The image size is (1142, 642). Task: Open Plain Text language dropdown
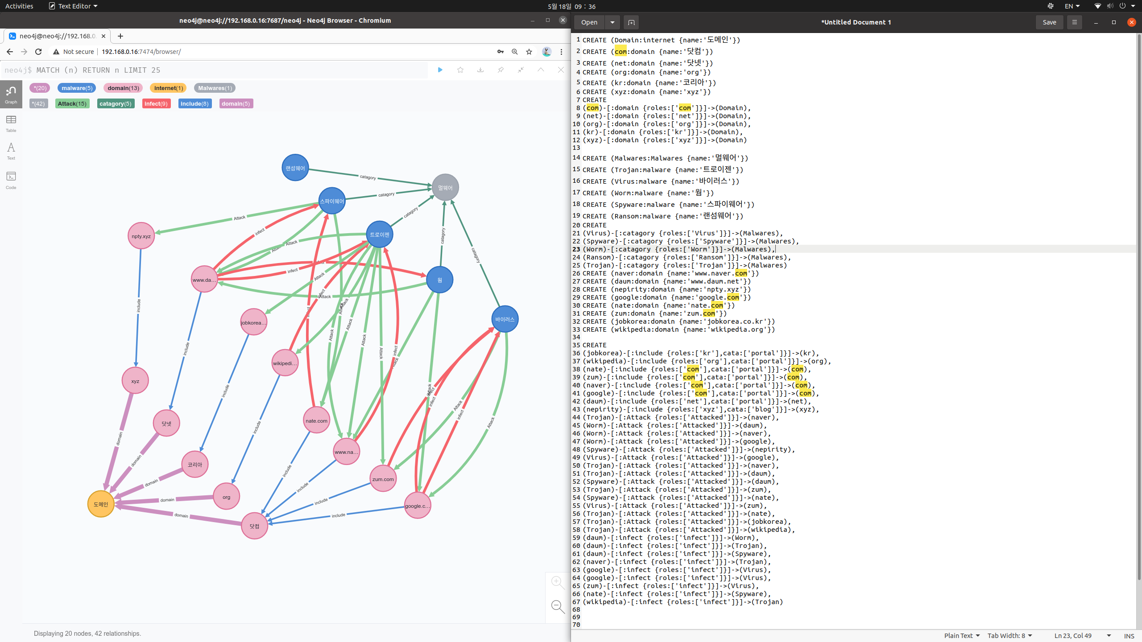point(962,636)
